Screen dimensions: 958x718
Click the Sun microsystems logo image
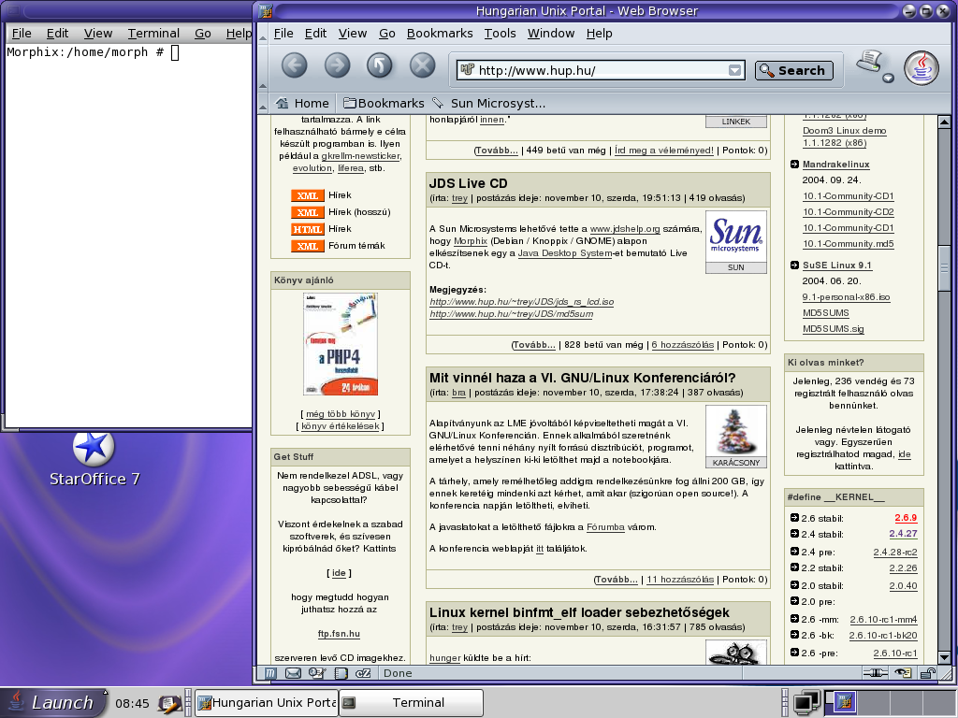735,236
